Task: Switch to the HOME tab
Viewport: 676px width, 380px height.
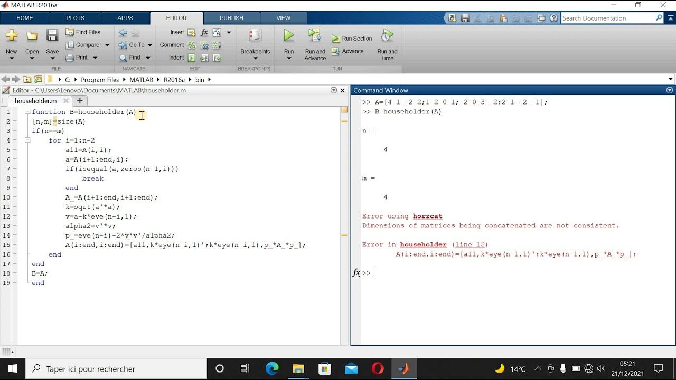Action: pyautogui.click(x=25, y=18)
